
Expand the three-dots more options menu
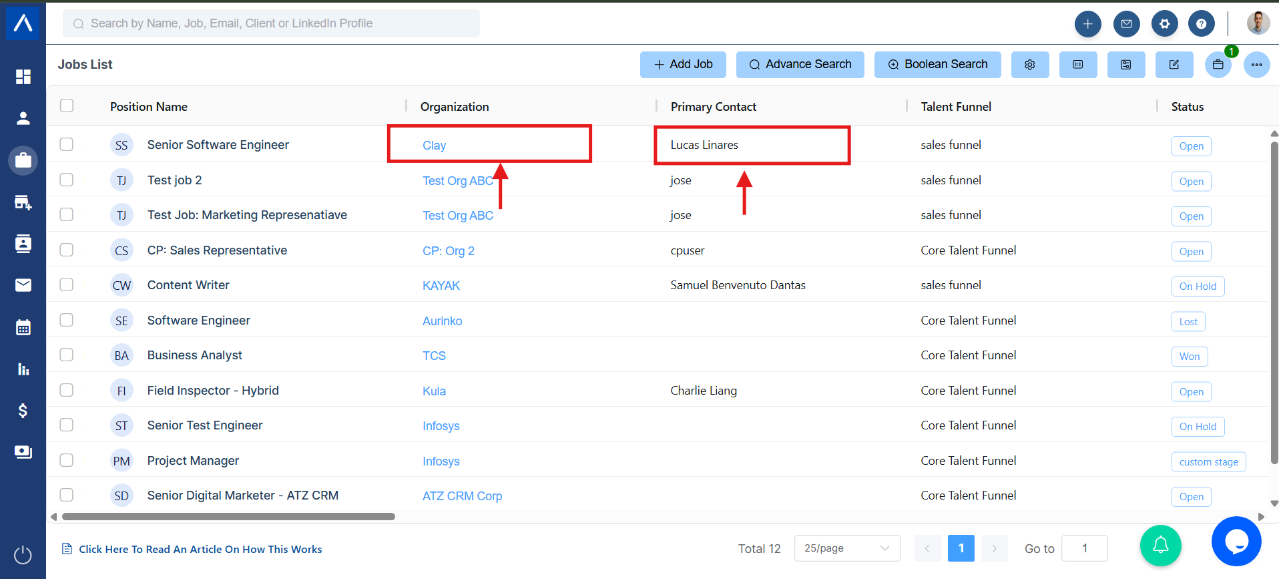(x=1256, y=65)
